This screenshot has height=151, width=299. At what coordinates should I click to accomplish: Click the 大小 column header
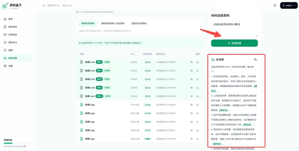[133, 54]
